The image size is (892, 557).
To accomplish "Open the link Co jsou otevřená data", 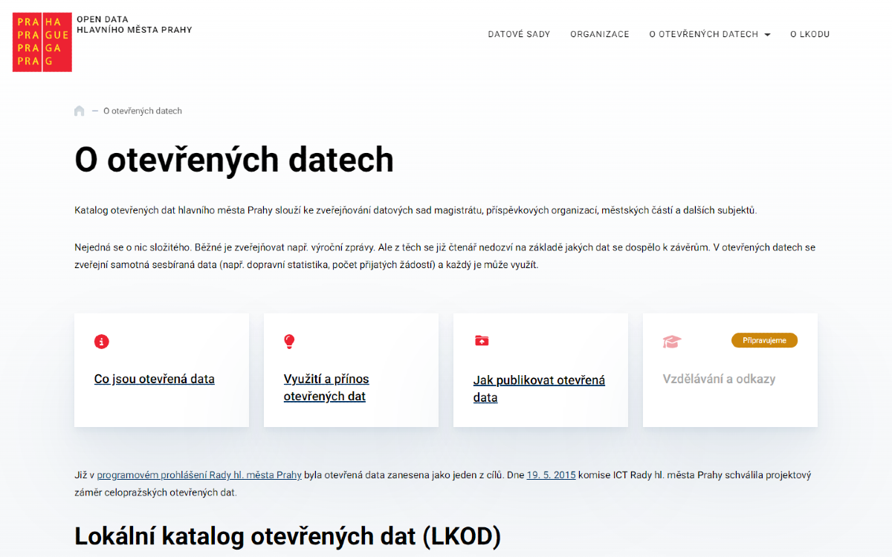I will coord(154,379).
